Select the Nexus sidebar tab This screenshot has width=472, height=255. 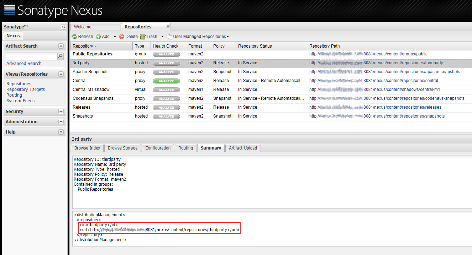coord(13,36)
